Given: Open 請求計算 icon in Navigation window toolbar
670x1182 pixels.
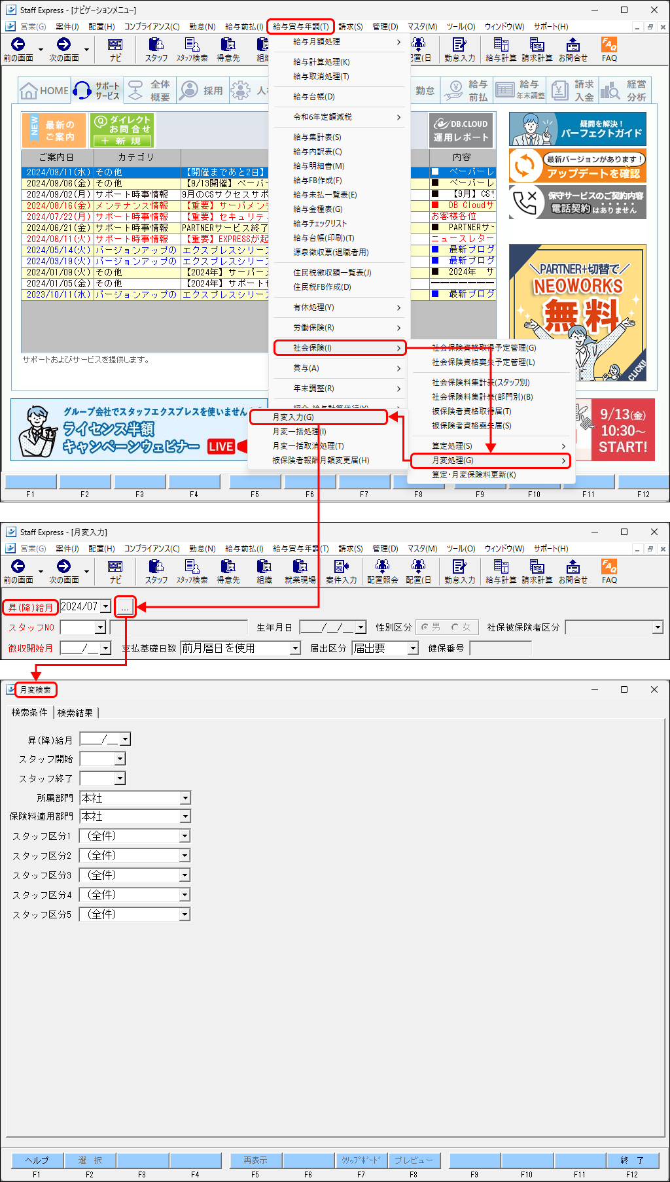Looking at the screenshot, I should click(537, 49).
